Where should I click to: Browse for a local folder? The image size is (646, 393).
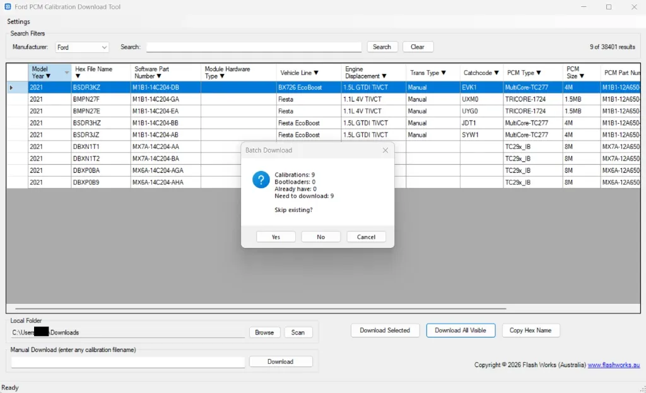[264, 332]
